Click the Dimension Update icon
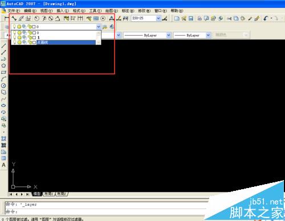Screen dimensions: 285x221 125,18
